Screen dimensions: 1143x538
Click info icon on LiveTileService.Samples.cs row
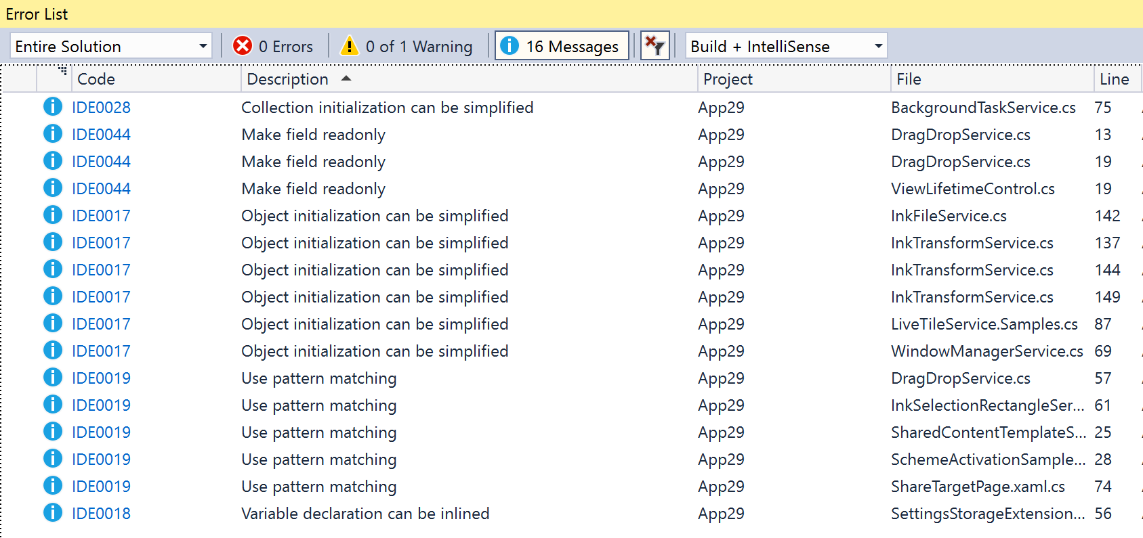(53, 323)
